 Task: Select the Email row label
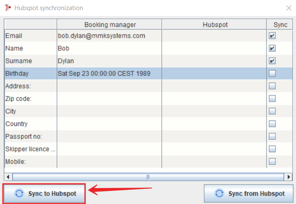pyautogui.click(x=31, y=36)
